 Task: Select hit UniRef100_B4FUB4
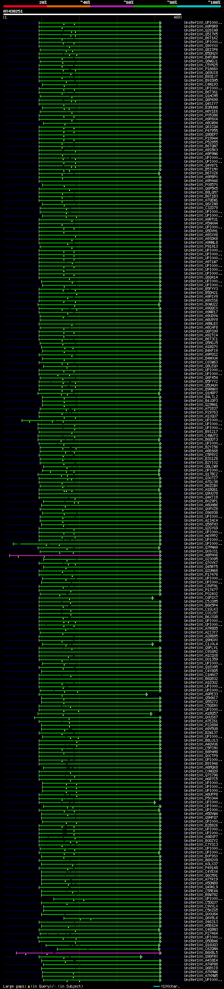tap(201, 57)
